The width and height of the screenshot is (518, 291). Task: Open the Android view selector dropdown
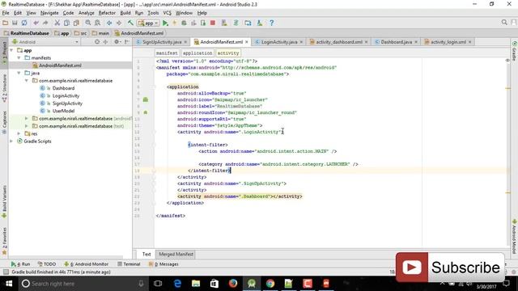coord(45,42)
